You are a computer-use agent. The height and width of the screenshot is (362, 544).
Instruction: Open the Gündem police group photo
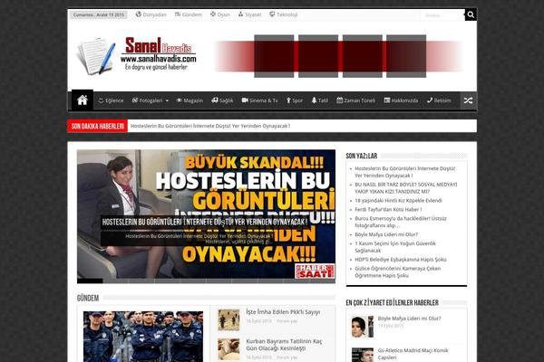click(143, 337)
